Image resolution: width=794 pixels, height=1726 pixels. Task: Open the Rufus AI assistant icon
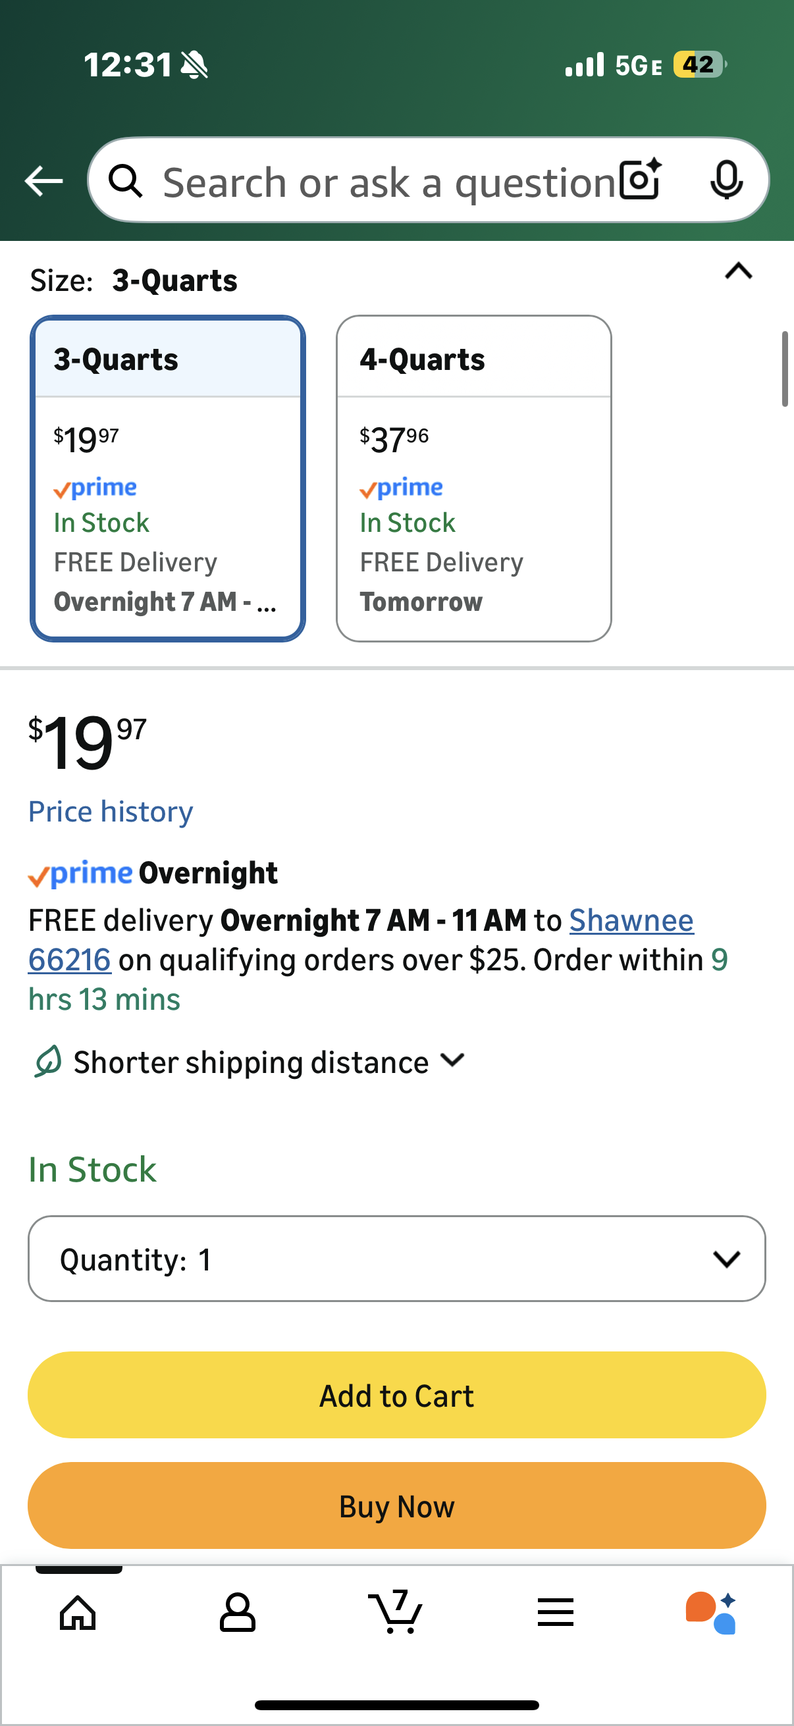click(x=711, y=1612)
